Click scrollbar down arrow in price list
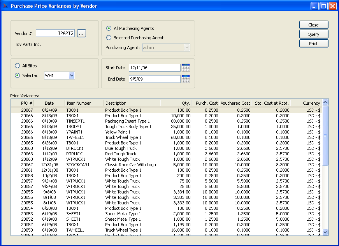The image size is (339, 246). click(x=325, y=232)
